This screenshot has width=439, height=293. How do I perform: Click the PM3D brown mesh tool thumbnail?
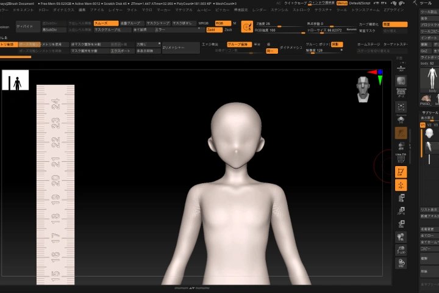[x=426, y=99]
